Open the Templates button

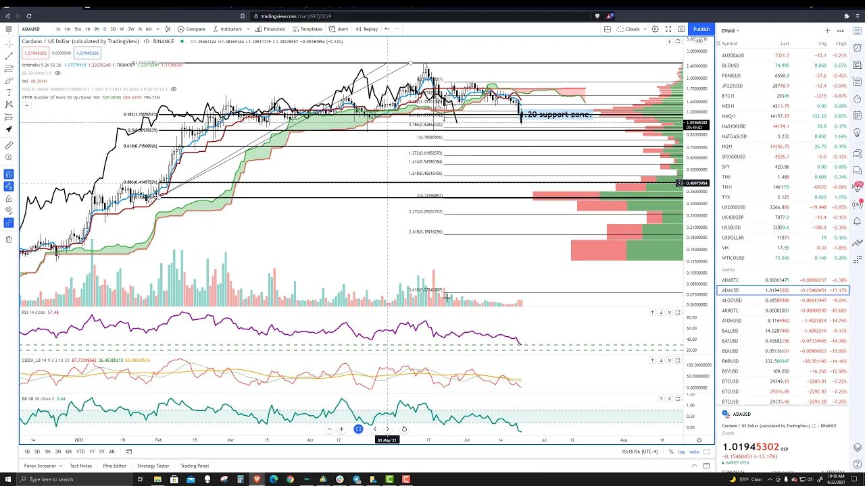coord(307,29)
